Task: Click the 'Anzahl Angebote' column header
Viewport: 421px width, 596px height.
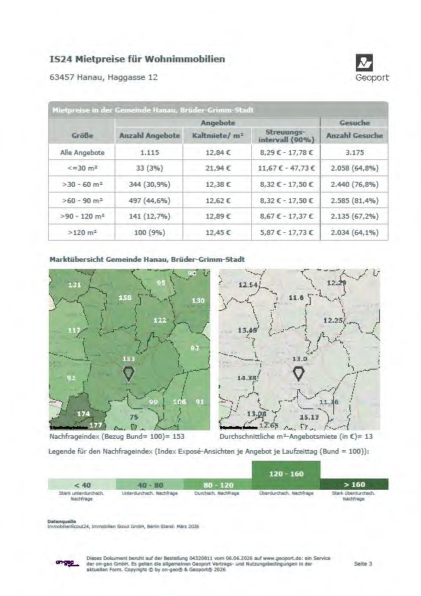Action: point(149,135)
